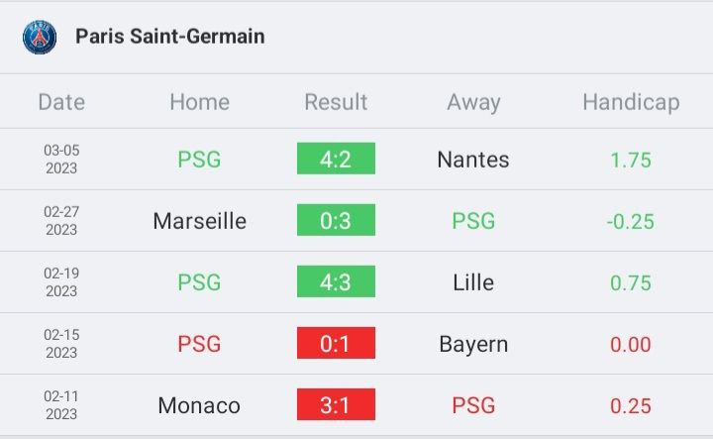The width and height of the screenshot is (713, 439).
Task: Click the Result column header
Action: (x=336, y=102)
